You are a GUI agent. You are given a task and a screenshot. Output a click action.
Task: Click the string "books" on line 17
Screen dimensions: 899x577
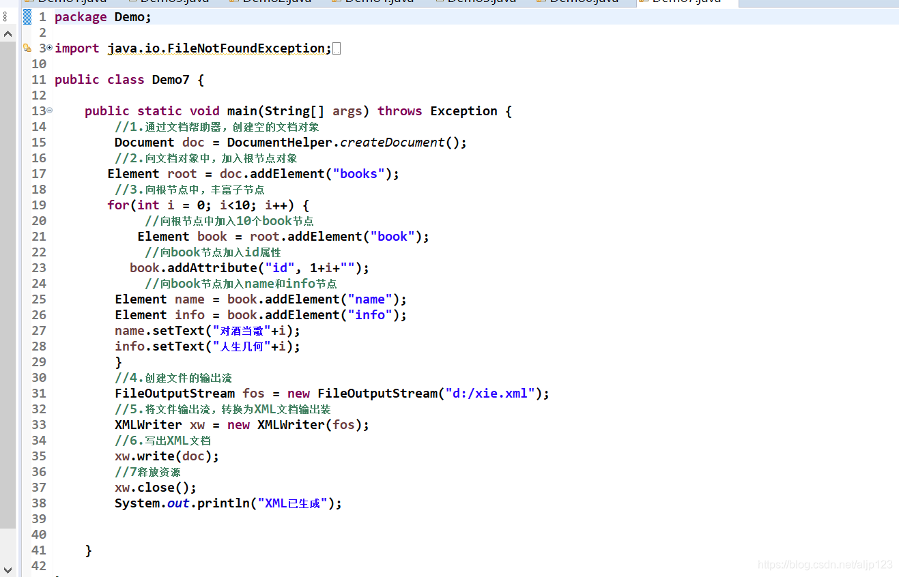tap(358, 174)
